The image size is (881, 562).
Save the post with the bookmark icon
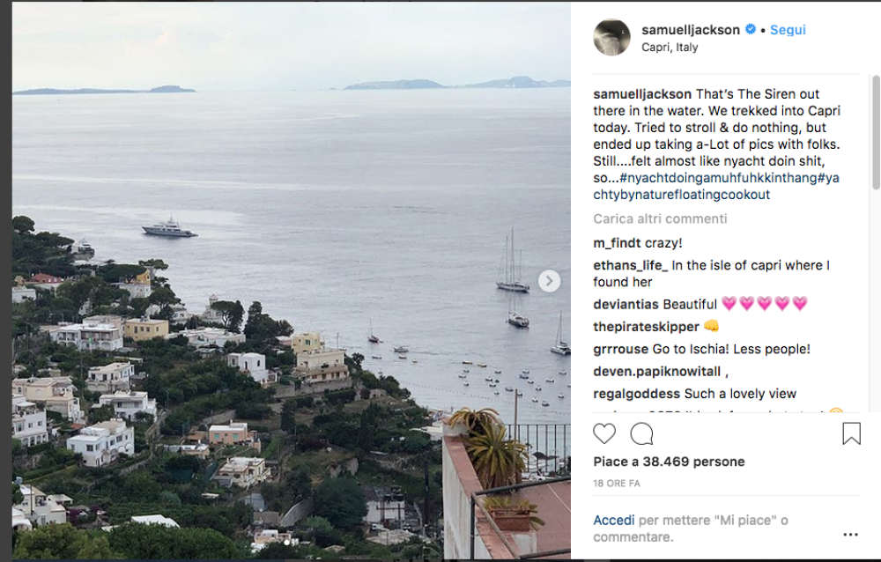pyautogui.click(x=851, y=434)
